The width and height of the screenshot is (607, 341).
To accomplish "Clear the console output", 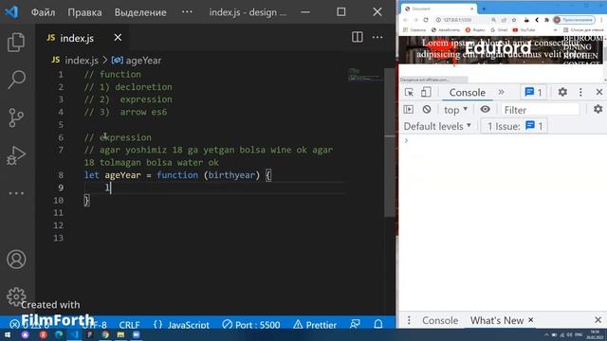I will 427,110.
